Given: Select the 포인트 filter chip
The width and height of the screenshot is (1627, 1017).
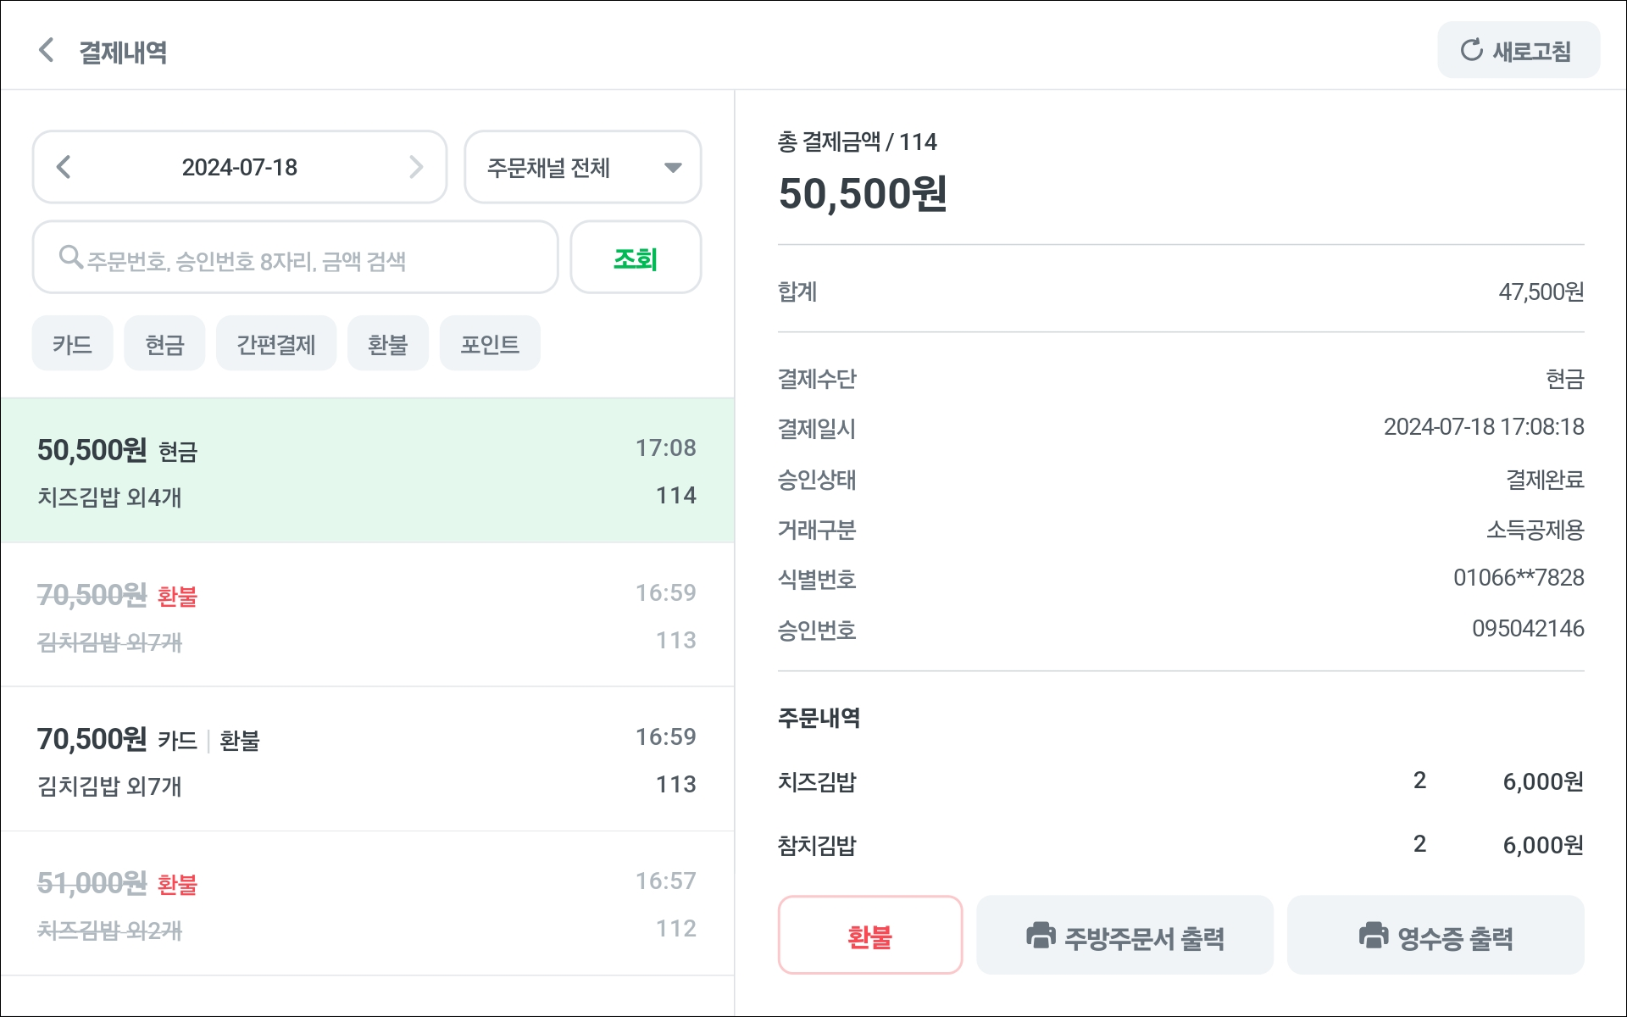Looking at the screenshot, I should [x=490, y=343].
